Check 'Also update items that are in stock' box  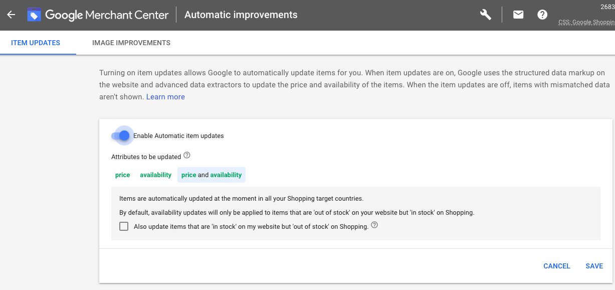click(x=124, y=226)
